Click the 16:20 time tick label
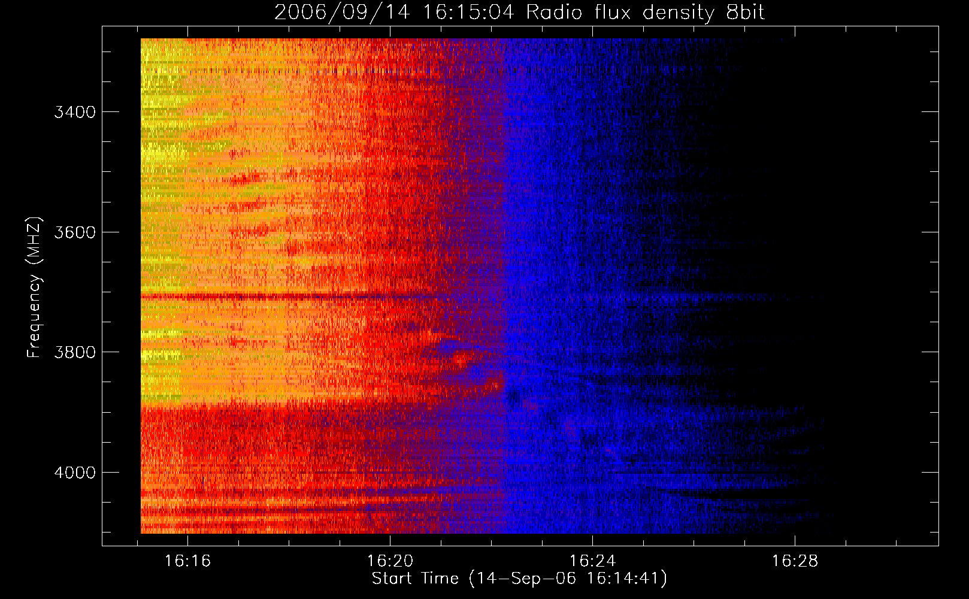969x599 pixels. tap(390, 561)
